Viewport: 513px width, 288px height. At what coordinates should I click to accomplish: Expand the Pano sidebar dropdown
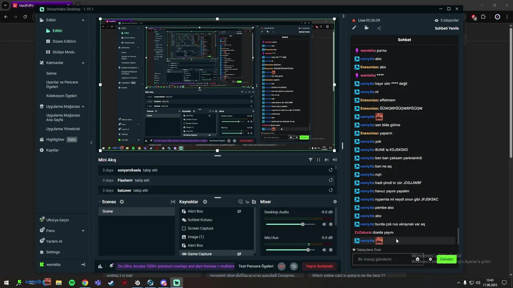pos(83,231)
